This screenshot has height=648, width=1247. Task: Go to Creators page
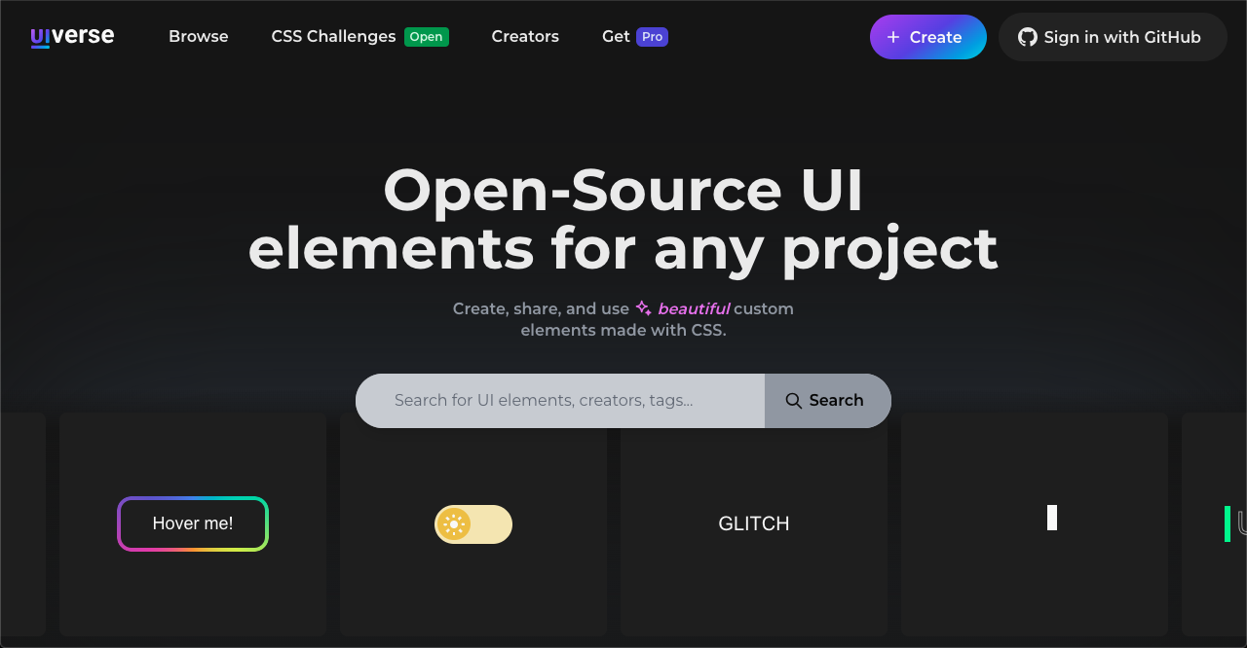525,37
